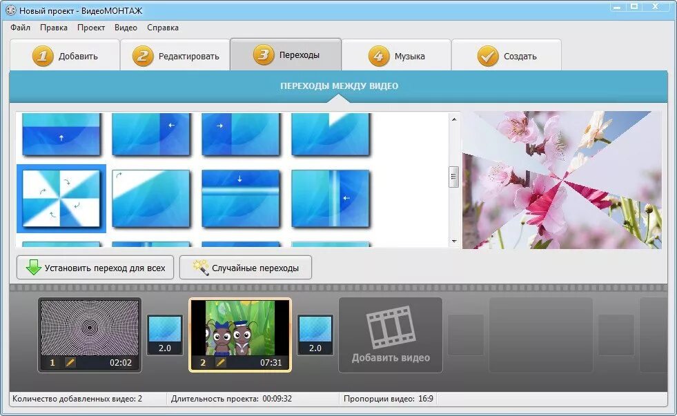Click the number 2 badge icon
Screen dimensions: 677x416
[x=143, y=56]
